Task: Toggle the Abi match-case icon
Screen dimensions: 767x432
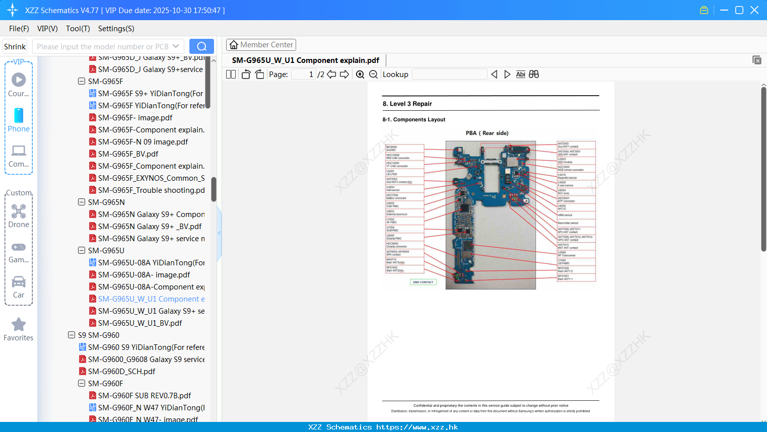Action: click(521, 75)
